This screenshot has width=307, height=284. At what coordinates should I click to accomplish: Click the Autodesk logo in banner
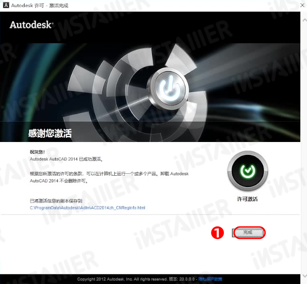(31, 25)
